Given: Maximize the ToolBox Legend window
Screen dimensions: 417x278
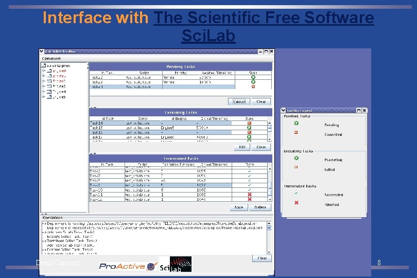Looking at the screenshot, I should (359, 110).
